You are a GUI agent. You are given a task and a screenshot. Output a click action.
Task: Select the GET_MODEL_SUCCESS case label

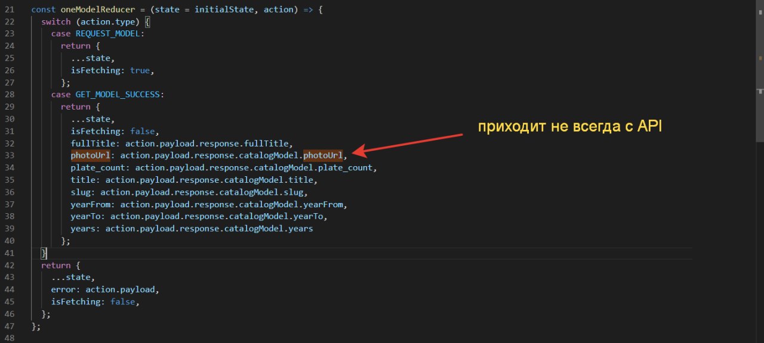118,95
